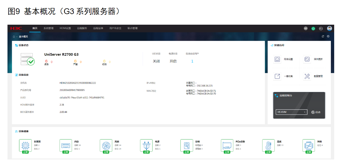342x166 pixels.
Task: Click the UniServer R2700 G3 product name
Action: pos(61,54)
